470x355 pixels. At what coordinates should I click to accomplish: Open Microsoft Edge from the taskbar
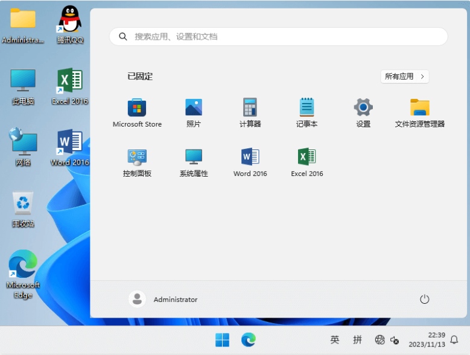[x=249, y=340]
